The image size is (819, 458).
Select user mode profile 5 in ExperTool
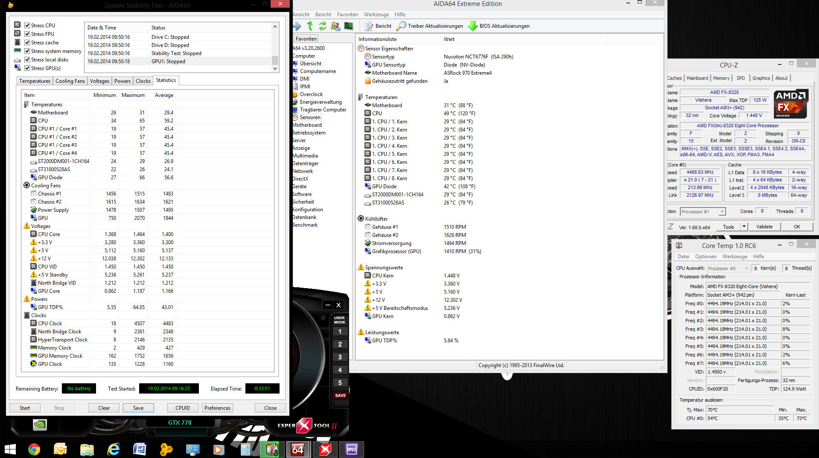click(340, 383)
